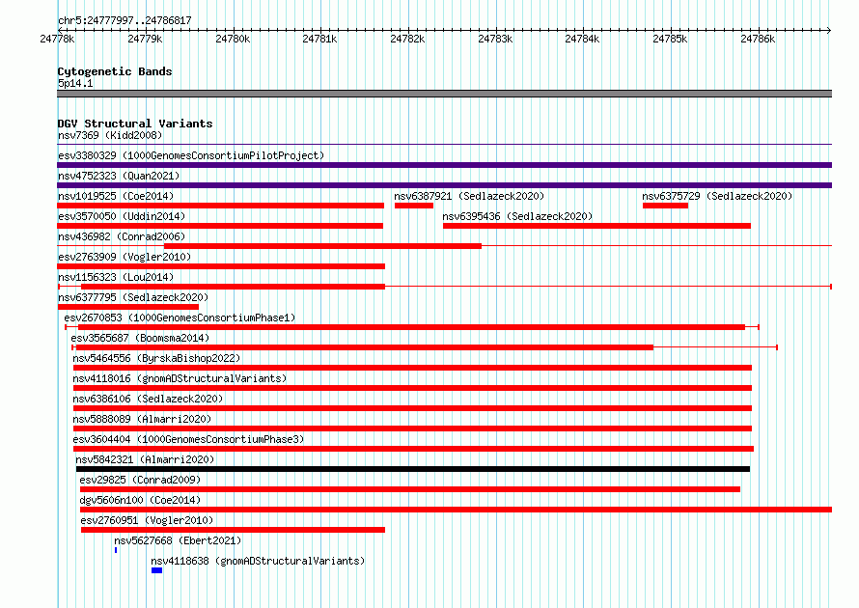The width and height of the screenshot is (859, 608).
Task: Open nsv4118016 (gnomADStructuralVariants) label
Action: point(180,378)
